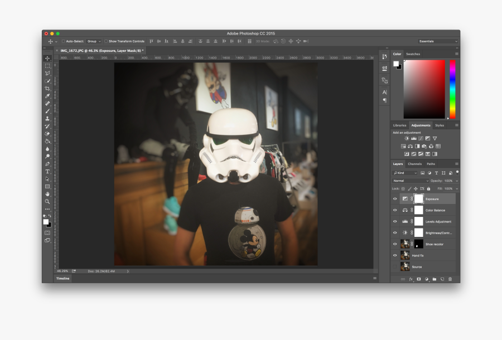The image size is (502, 340).
Task: Add a Brightness/Contrast adjustment from Adjustments panel
Action: point(407,138)
